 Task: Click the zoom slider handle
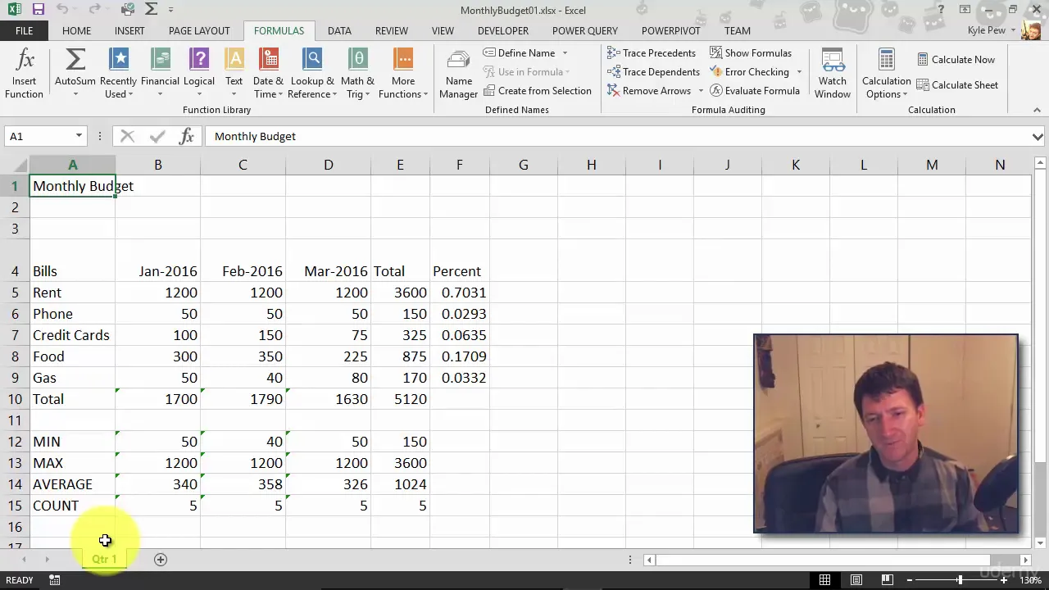pyautogui.click(x=960, y=580)
